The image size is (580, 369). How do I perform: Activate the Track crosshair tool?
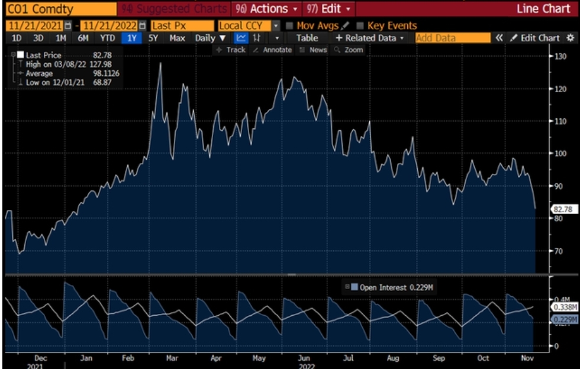point(231,50)
